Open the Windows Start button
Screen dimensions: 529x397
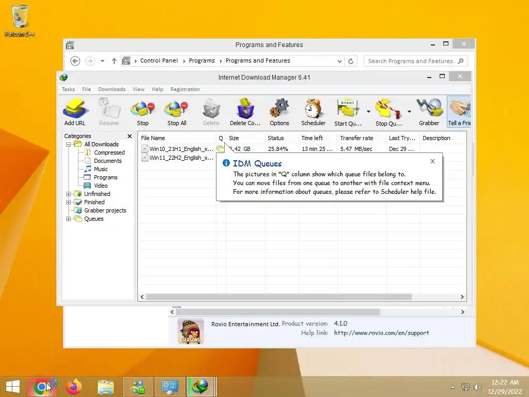13,387
